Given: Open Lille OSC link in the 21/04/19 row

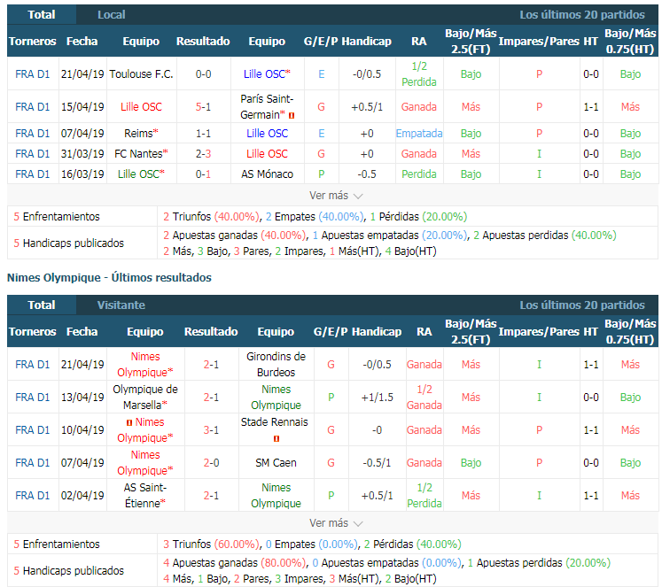Looking at the screenshot, I should point(267,74).
